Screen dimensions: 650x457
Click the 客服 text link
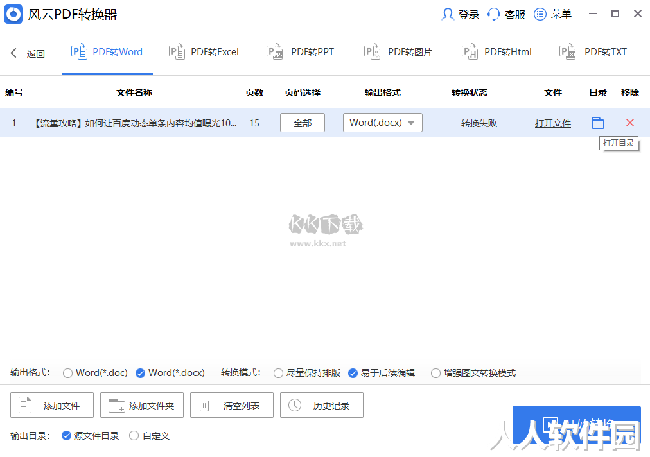(515, 15)
